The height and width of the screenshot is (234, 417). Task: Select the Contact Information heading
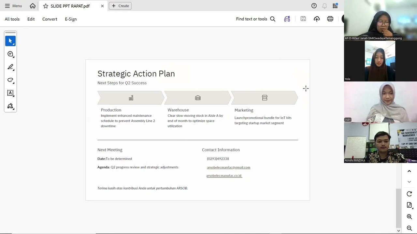[x=221, y=150]
